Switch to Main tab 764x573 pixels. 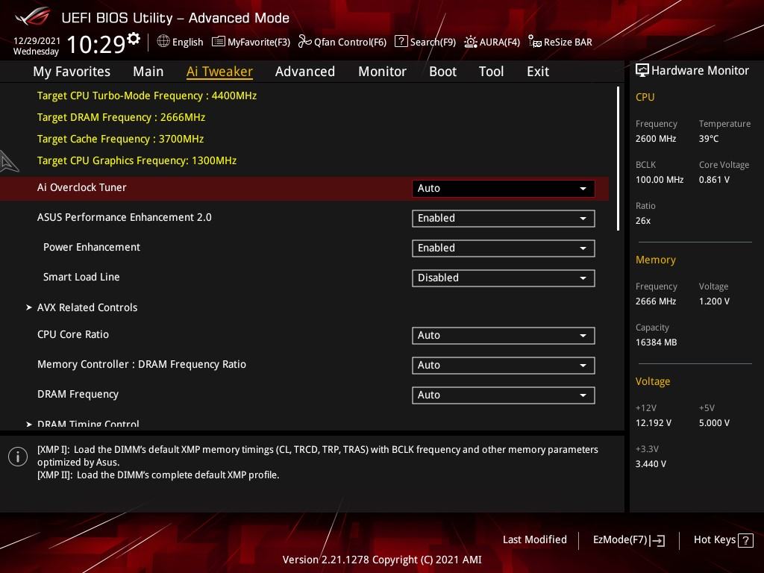click(x=148, y=72)
